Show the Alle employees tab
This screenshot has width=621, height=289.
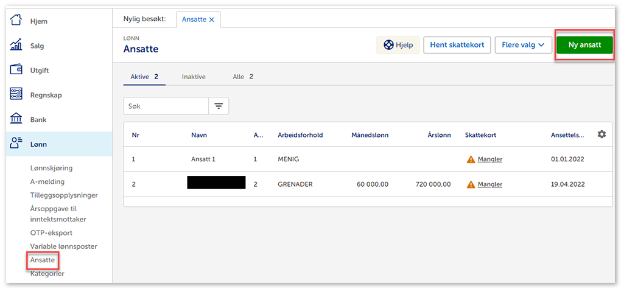[242, 77]
